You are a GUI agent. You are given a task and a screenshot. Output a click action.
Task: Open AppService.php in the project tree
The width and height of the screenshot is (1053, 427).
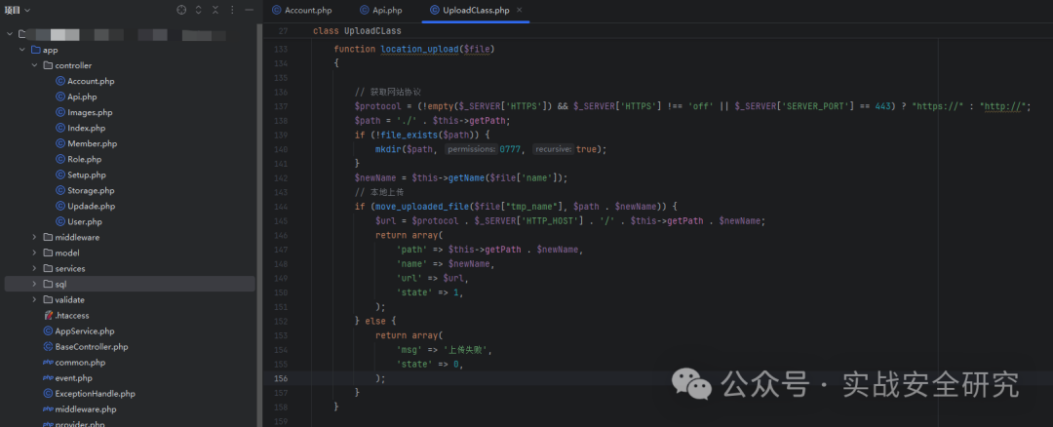tap(85, 331)
